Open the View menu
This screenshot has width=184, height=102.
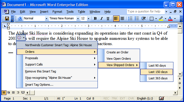click(33, 12)
